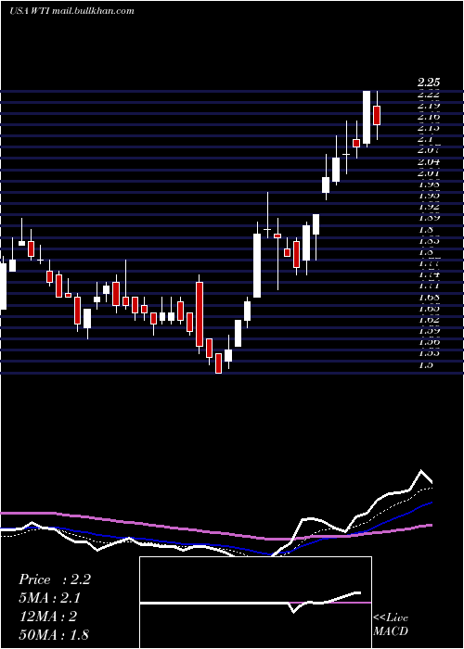Click the '<<Live MACD' label
The width and height of the screenshot is (464, 649).
coord(391,625)
